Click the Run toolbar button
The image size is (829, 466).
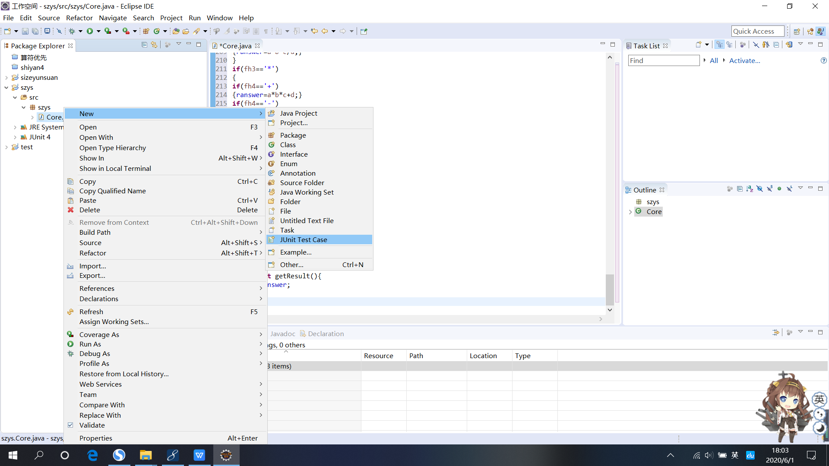[90, 31]
